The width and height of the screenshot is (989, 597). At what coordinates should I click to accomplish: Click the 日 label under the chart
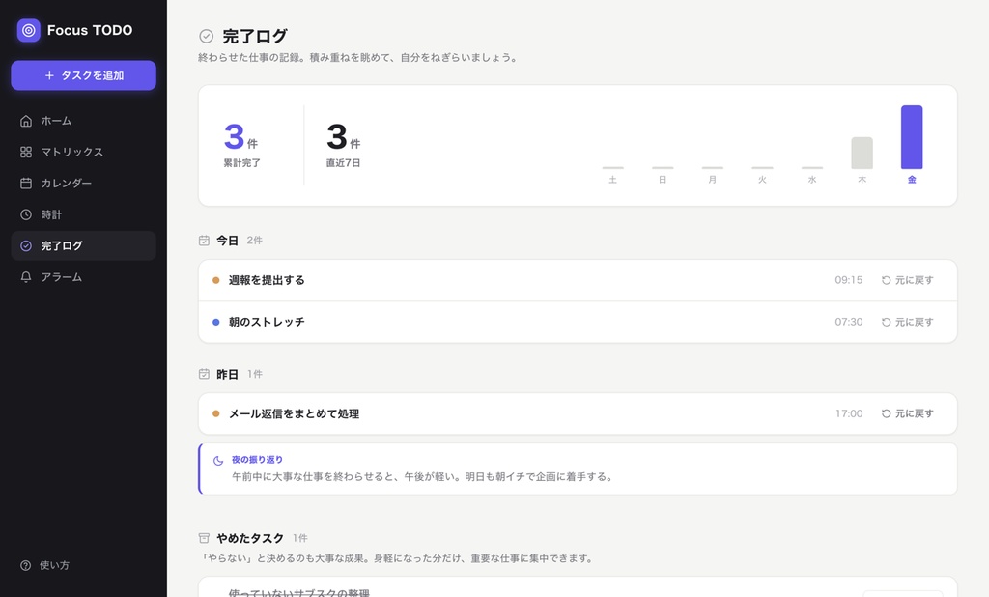coord(663,180)
